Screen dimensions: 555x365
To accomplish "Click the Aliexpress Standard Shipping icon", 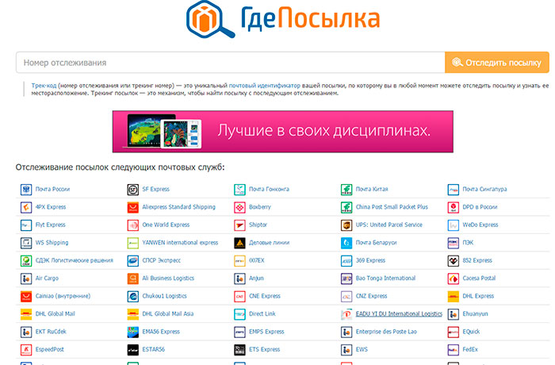I will [x=133, y=207].
